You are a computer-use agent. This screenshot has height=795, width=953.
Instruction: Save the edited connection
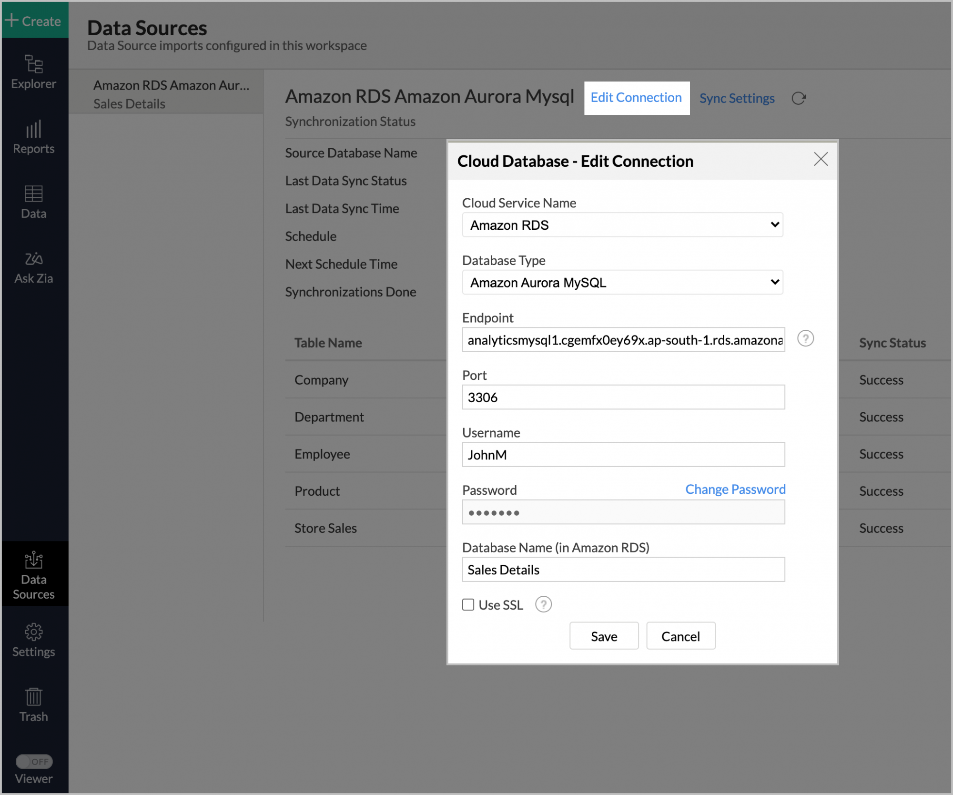pyautogui.click(x=604, y=636)
